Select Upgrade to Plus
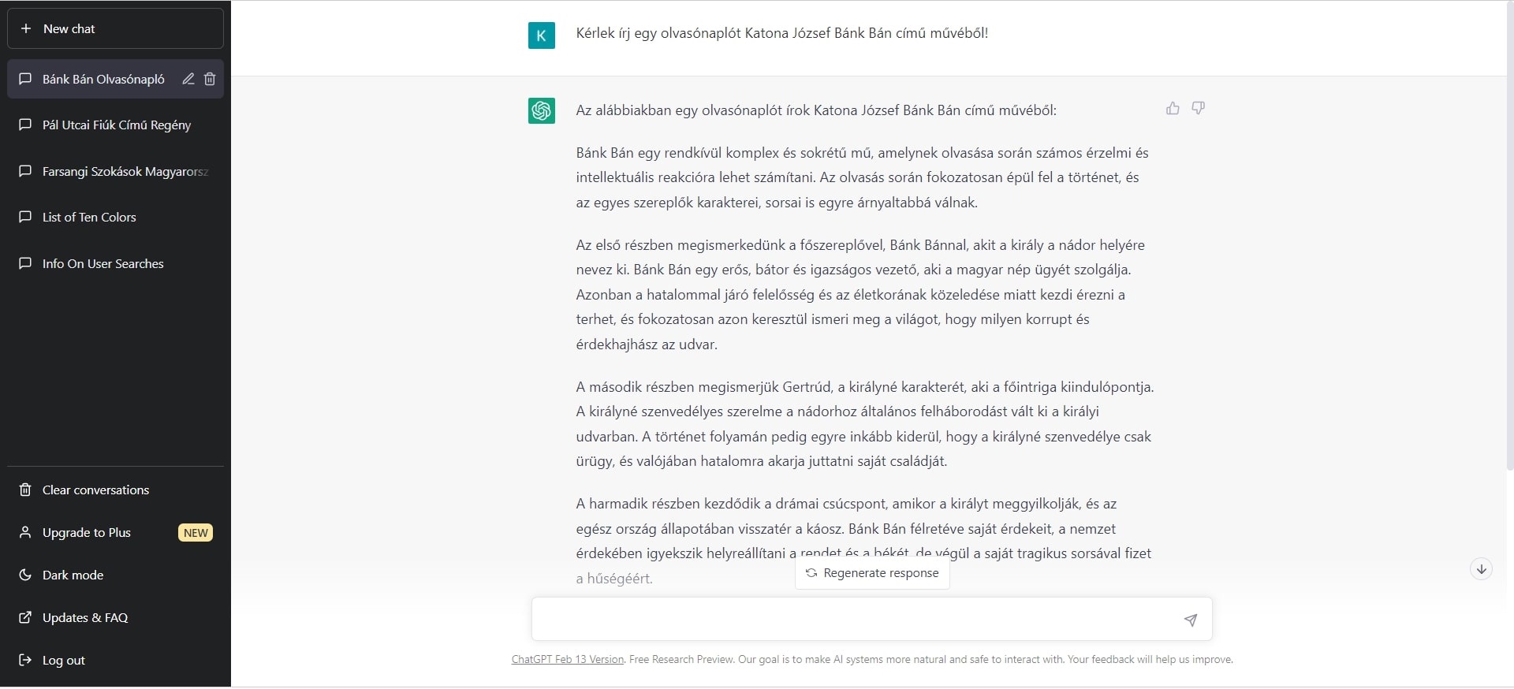Screen dimensions: 1514x689 click(x=115, y=532)
